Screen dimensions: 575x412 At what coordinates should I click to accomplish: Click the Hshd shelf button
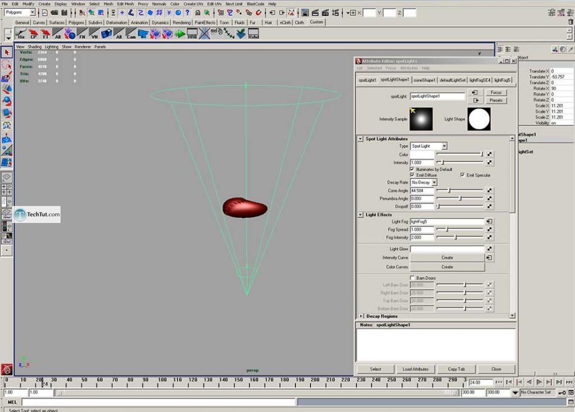click(254, 34)
